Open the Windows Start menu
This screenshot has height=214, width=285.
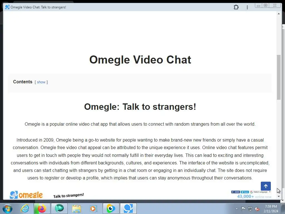8,208
